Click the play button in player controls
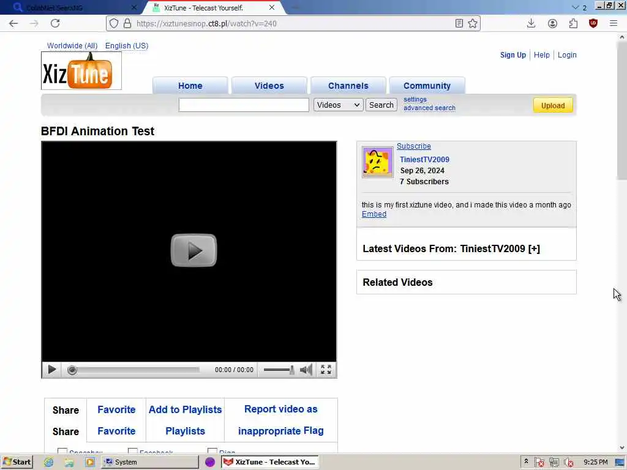Viewport: 627px width, 470px height. [52, 370]
